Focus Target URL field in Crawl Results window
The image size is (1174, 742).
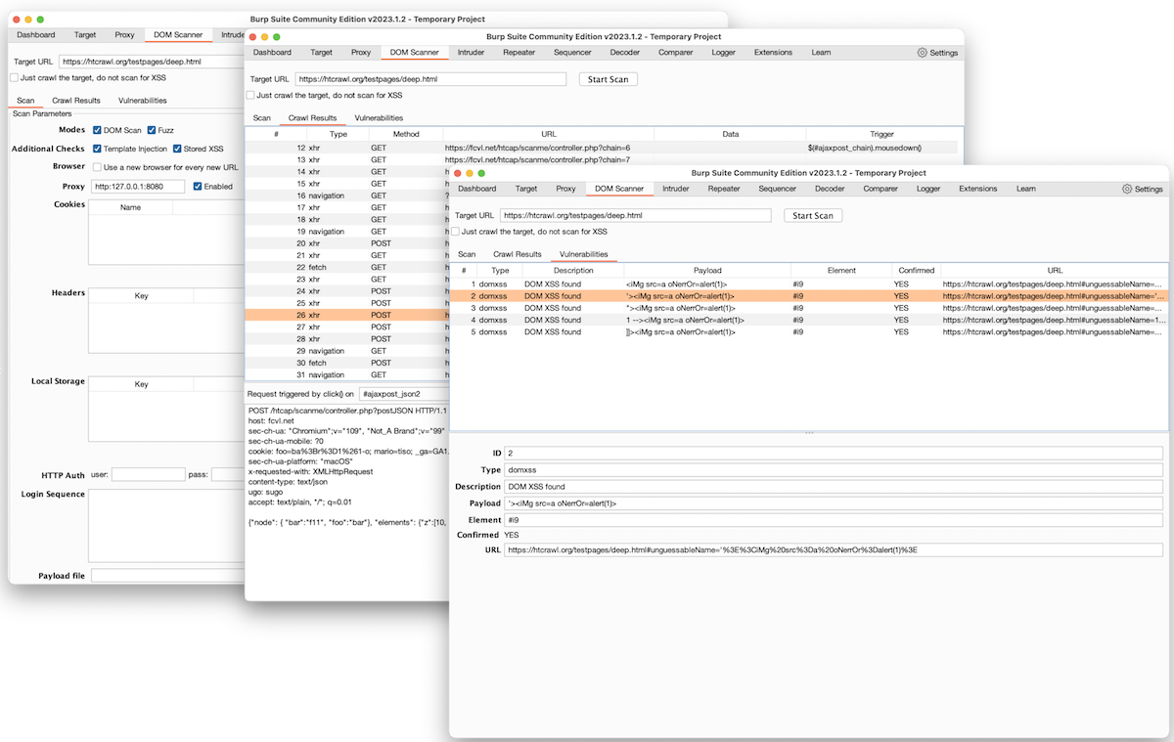tap(430, 79)
